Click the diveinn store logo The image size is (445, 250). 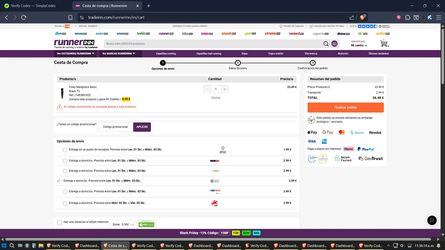click(x=61, y=33)
